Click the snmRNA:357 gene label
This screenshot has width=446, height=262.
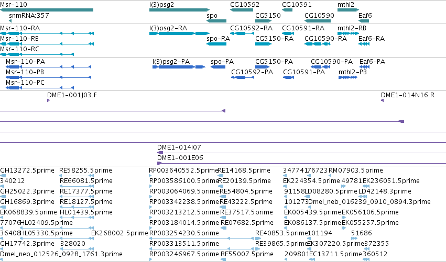point(29,15)
